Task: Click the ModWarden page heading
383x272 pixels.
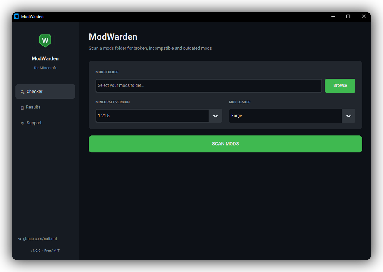Action: (113, 37)
